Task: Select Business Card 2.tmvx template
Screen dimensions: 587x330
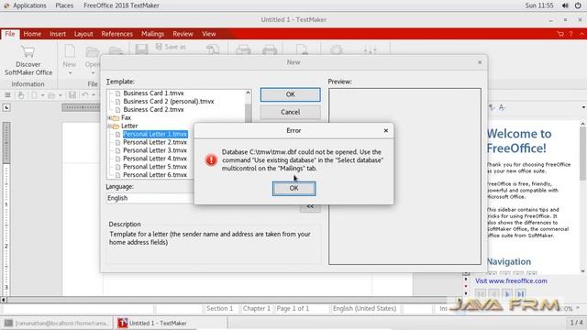Action: (153, 110)
